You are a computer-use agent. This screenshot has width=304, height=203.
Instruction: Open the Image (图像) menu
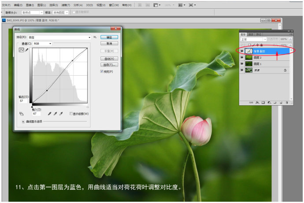(x=29, y=5)
